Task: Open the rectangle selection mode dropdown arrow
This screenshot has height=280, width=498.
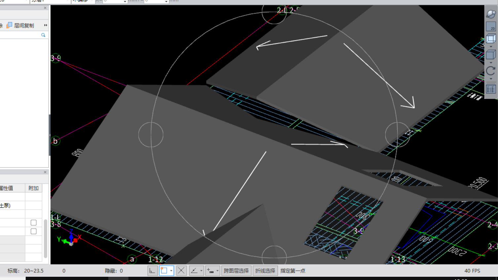Action: [x=171, y=271]
